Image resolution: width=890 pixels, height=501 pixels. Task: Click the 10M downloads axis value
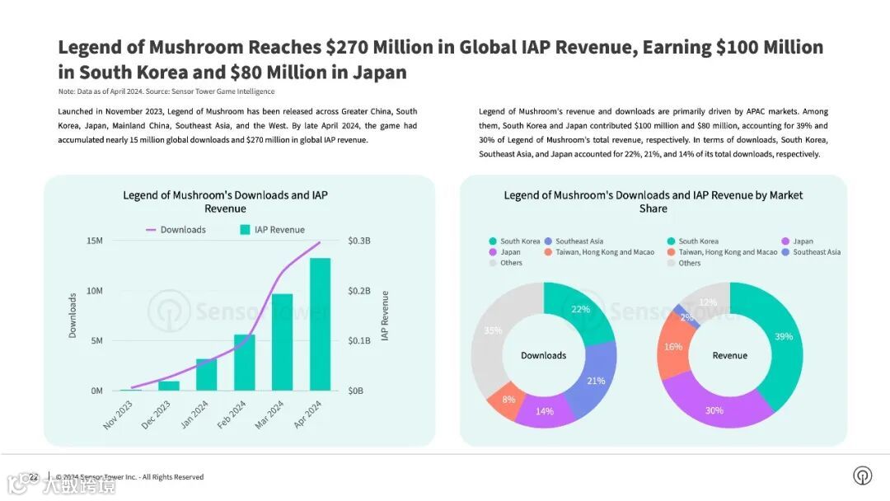click(x=95, y=291)
